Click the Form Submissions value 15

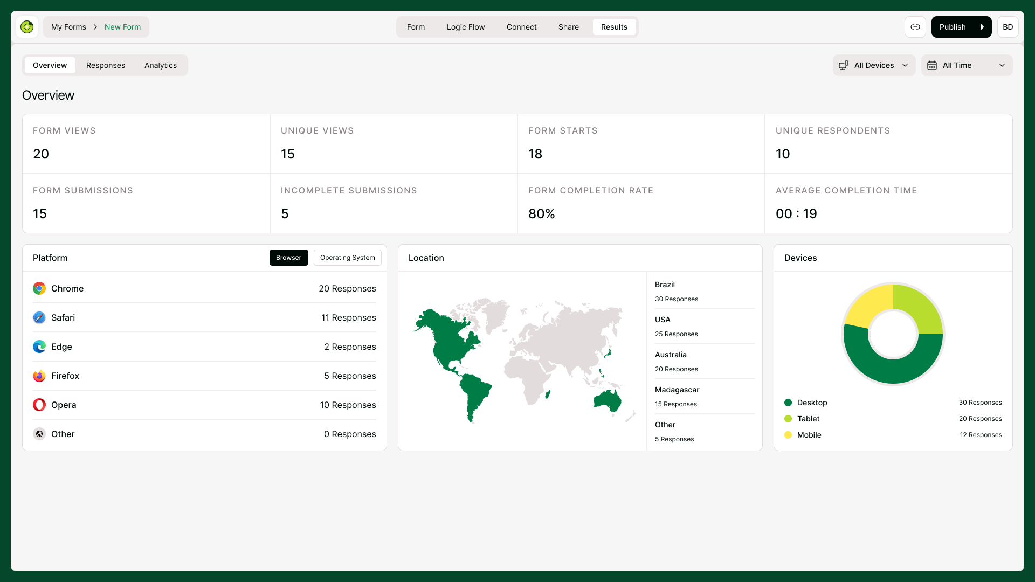click(x=40, y=214)
